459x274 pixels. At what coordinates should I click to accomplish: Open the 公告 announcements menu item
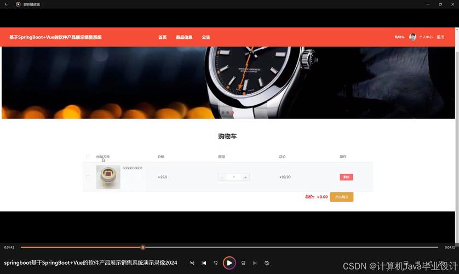click(206, 37)
